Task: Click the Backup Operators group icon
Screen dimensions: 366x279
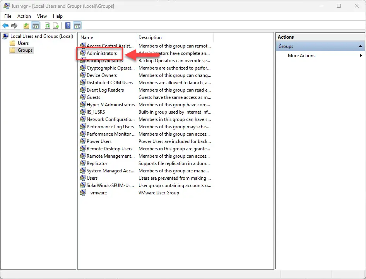Action: [x=82, y=61]
